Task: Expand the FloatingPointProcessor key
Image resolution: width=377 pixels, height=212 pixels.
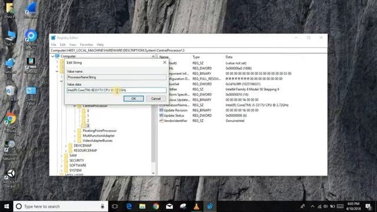Action: pyautogui.click(x=75, y=131)
